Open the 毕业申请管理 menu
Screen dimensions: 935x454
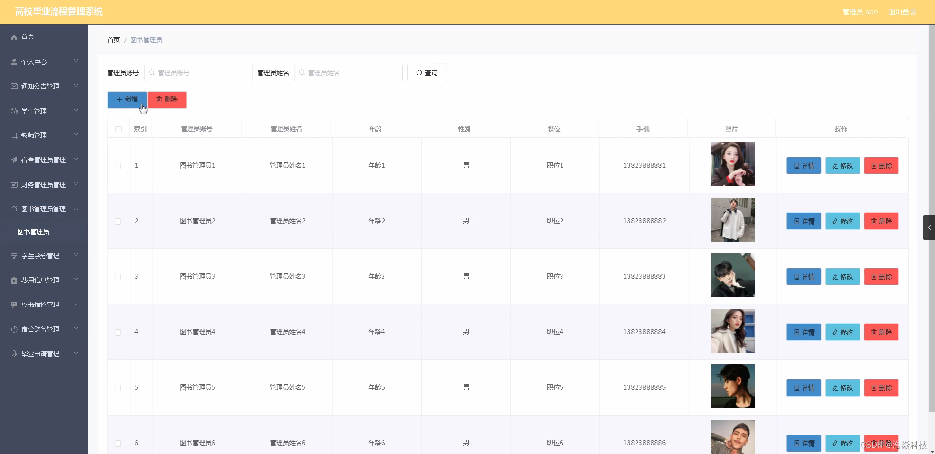coord(44,354)
